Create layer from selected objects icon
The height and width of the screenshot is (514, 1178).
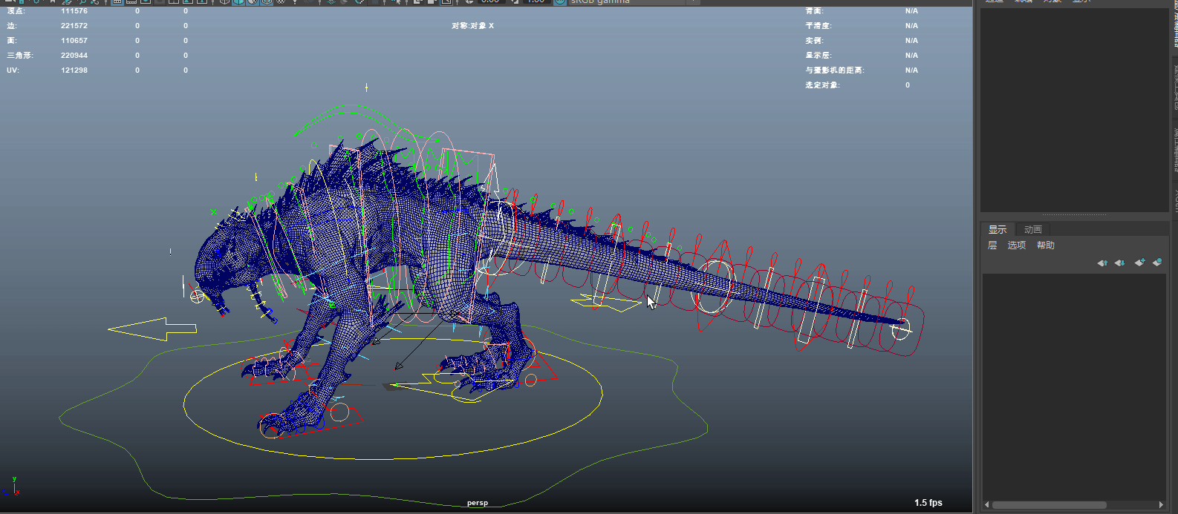[x=1157, y=263]
